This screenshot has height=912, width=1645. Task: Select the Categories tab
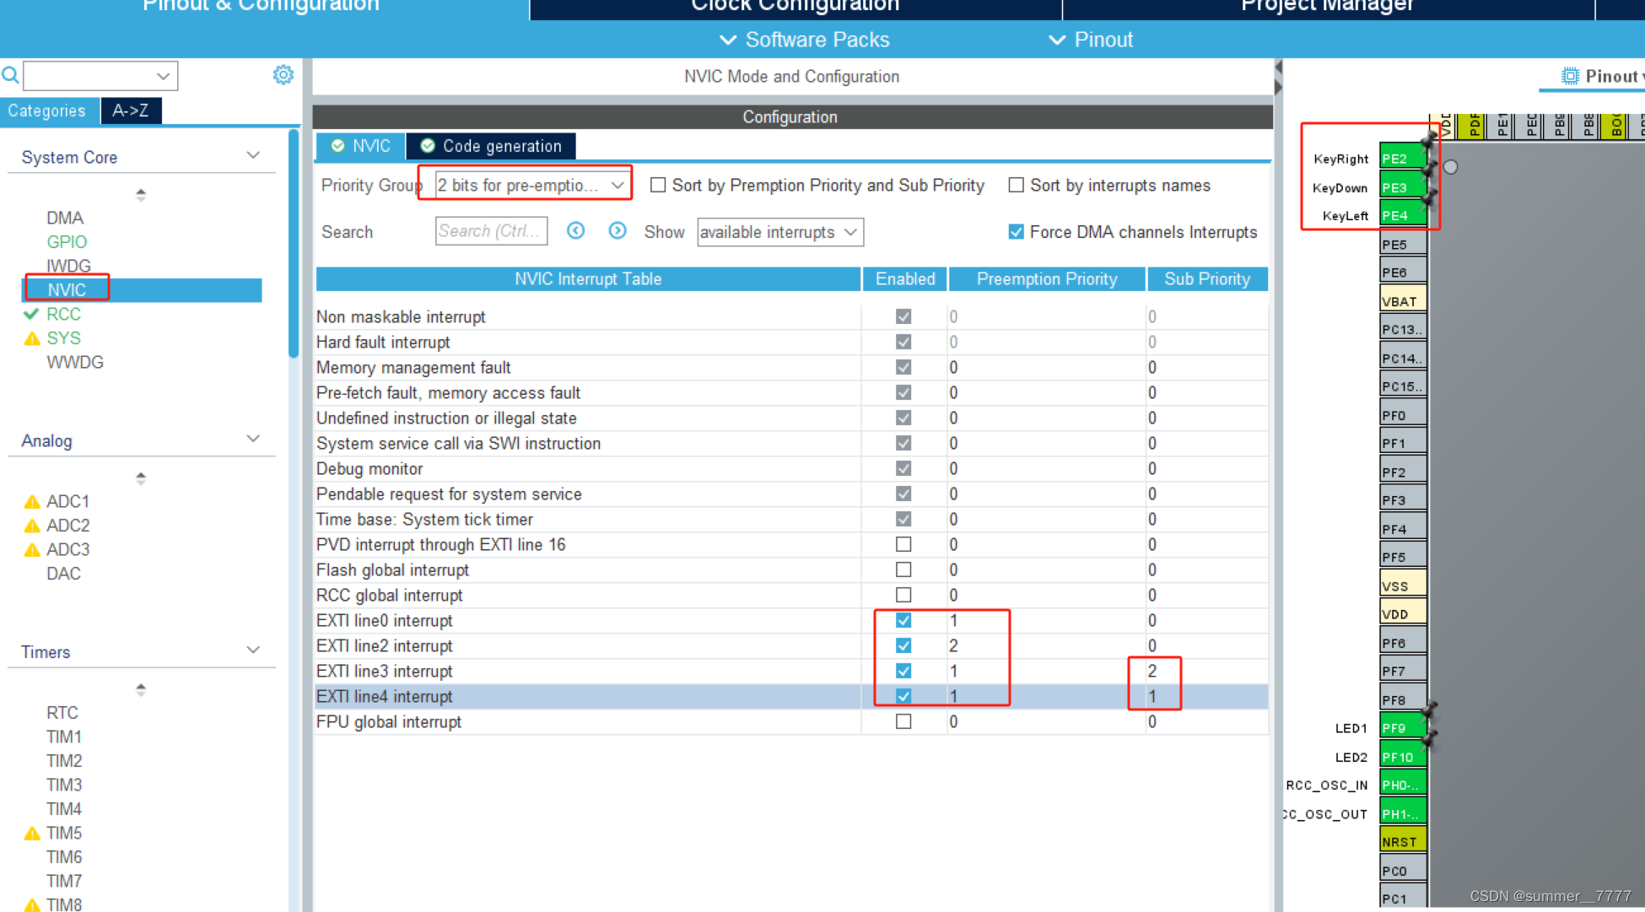pyautogui.click(x=49, y=111)
